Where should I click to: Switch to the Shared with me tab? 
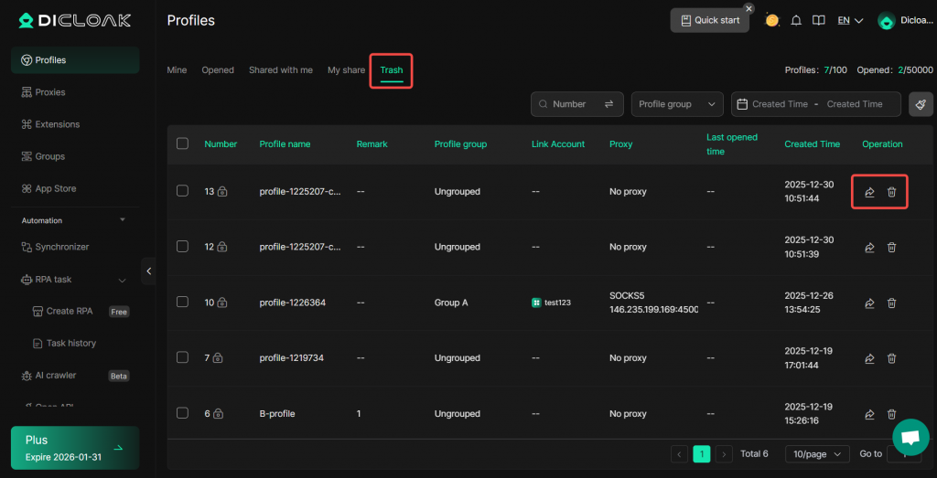click(x=280, y=70)
